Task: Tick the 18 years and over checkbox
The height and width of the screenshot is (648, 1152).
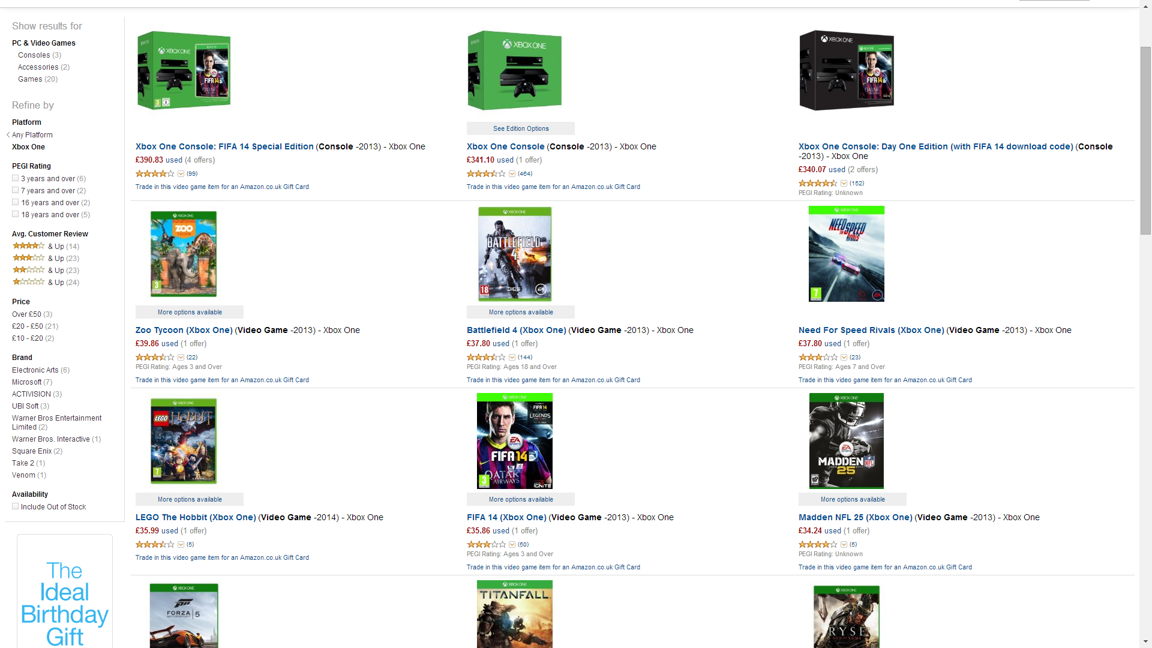Action: point(16,214)
